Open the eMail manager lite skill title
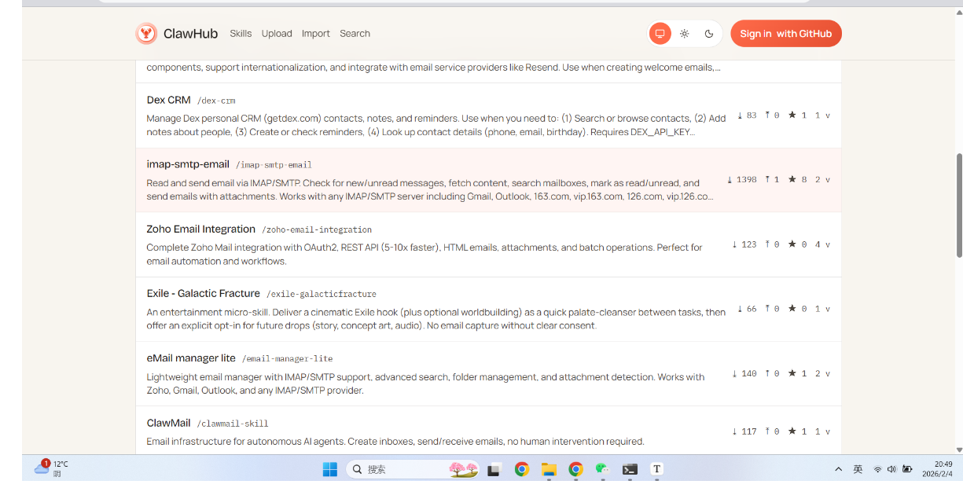Screen dimensions: 963x488 (191, 358)
